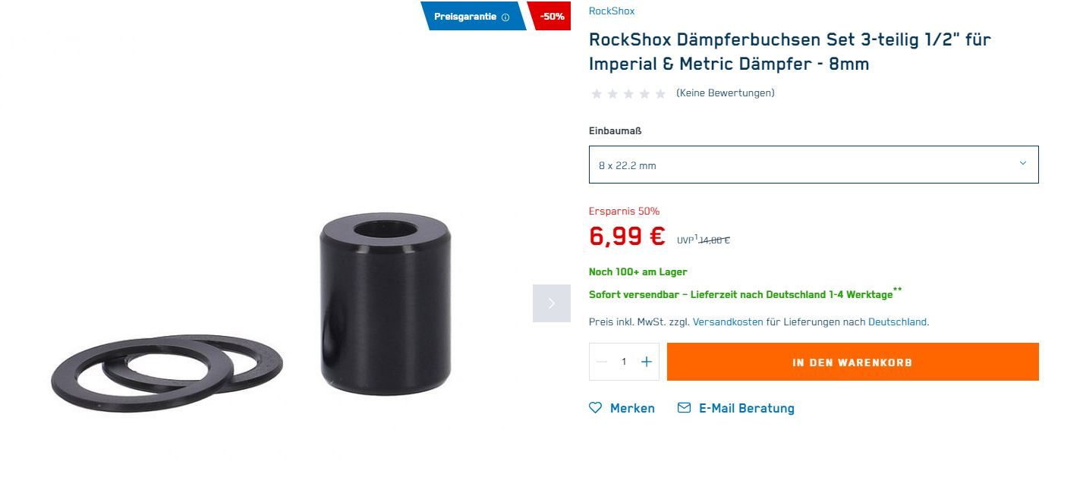Click the quantity input field
The width and height of the screenshot is (1083, 477).
pos(624,362)
